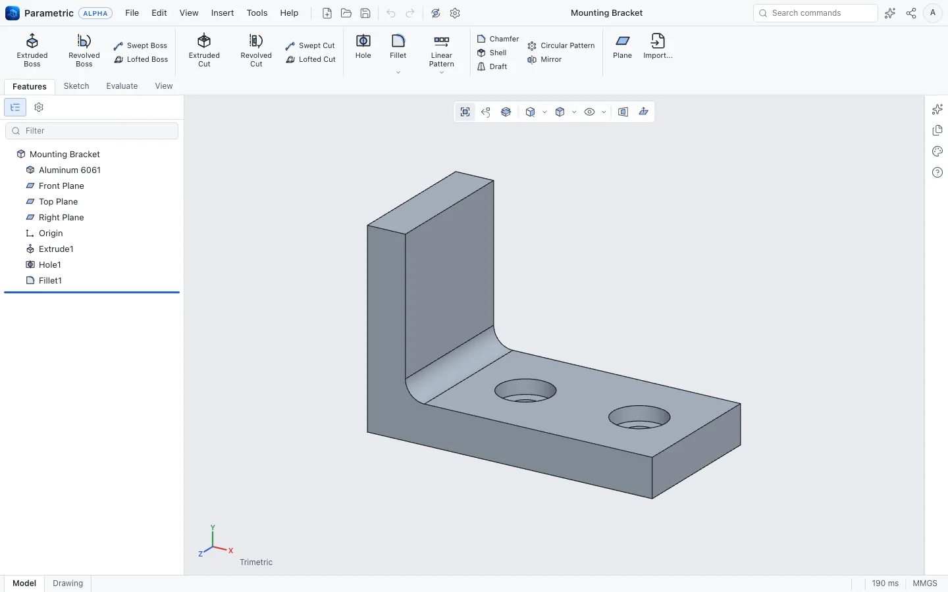Open the user account avatar
Screen dimensions: 948x592
tap(933, 13)
